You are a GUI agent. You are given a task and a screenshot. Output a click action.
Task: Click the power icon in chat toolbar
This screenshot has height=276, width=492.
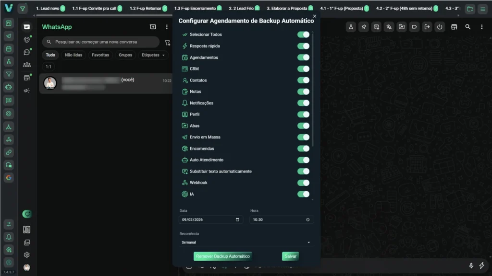tap(439, 27)
